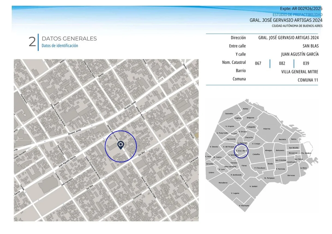Image resolution: width=332 pixels, height=234 pixels.
Task: Select "Flores" on the neighborhood map
Action: tap(244, 165)
